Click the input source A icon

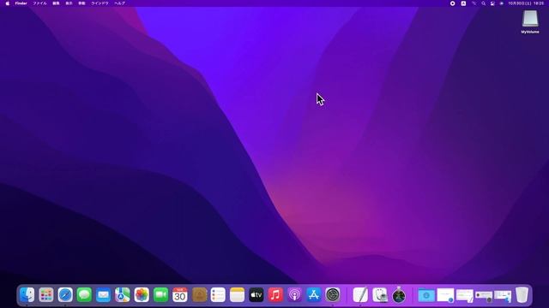[x=463, y=3]
